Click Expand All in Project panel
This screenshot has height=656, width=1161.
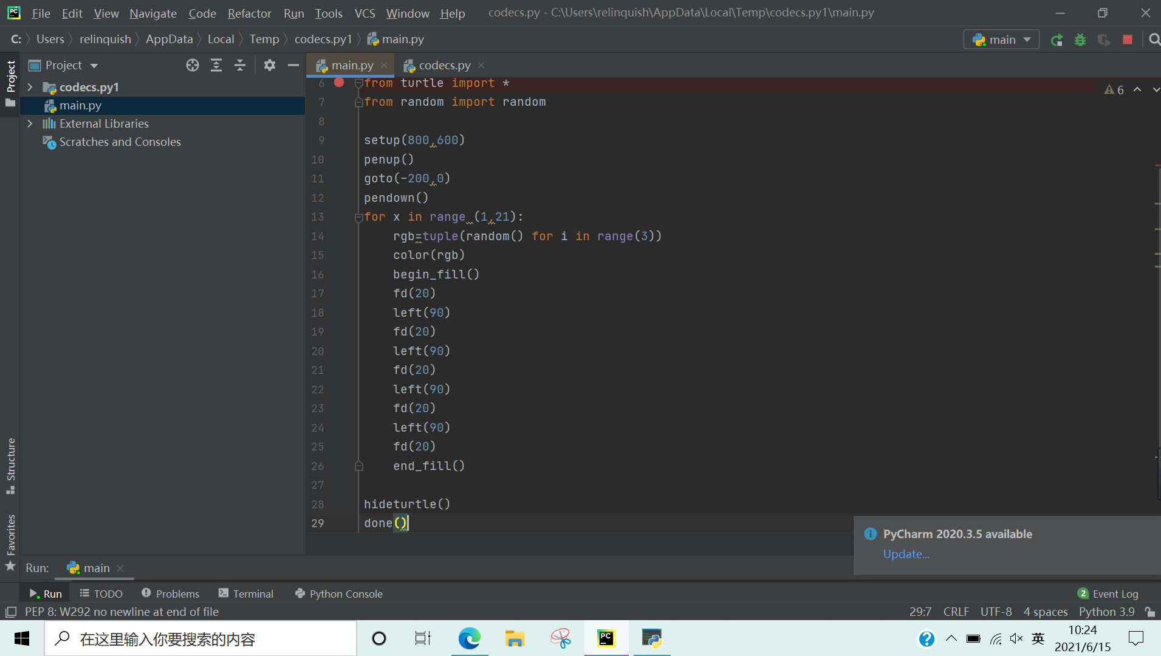click(216, 65)
